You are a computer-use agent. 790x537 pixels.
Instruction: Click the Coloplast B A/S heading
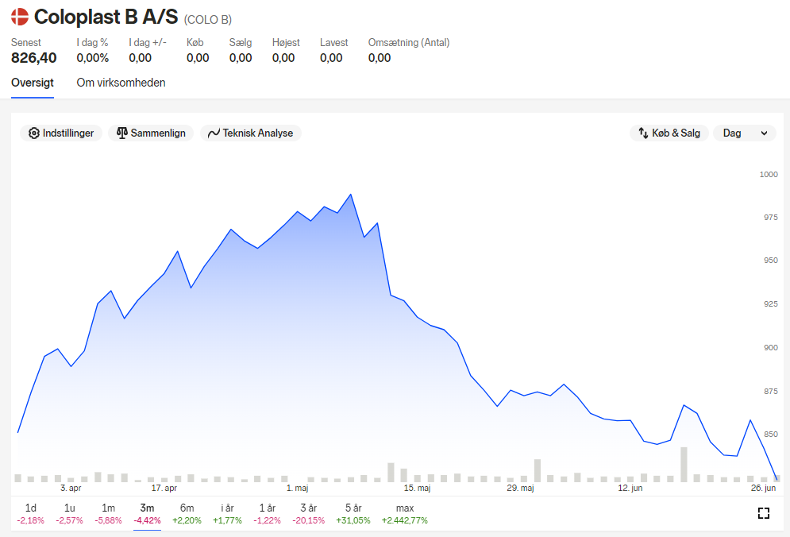106,17
